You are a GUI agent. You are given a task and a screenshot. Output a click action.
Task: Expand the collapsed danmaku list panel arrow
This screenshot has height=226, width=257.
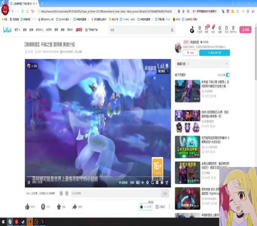227,64
